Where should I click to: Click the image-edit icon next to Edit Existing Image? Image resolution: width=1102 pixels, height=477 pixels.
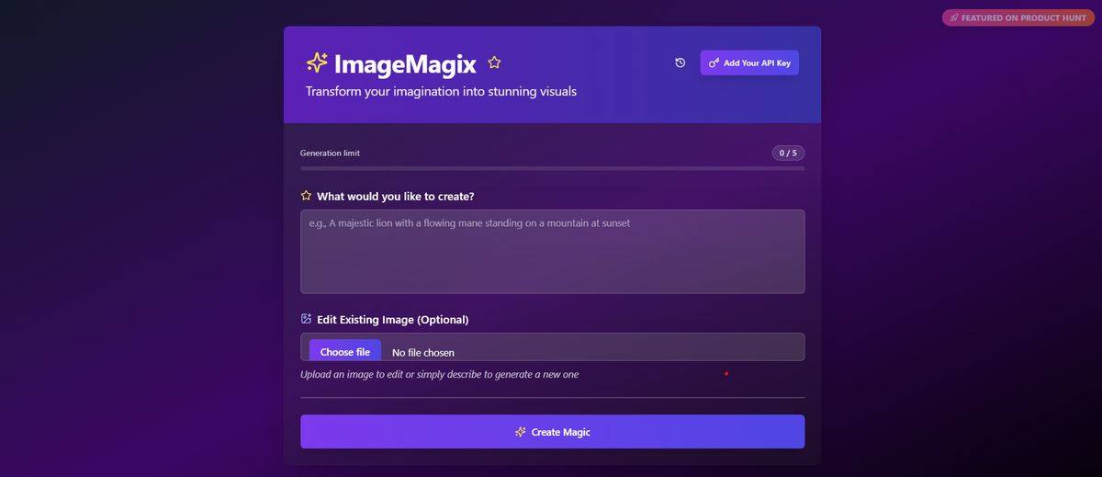[x=307, y=319]
